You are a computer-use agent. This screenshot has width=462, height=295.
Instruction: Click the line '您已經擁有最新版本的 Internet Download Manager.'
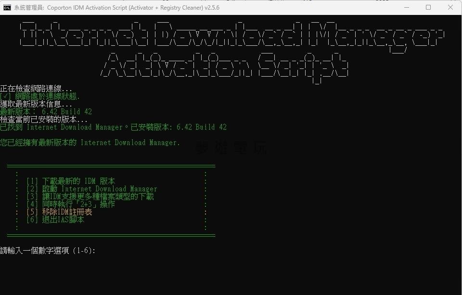tap(90, 143)
